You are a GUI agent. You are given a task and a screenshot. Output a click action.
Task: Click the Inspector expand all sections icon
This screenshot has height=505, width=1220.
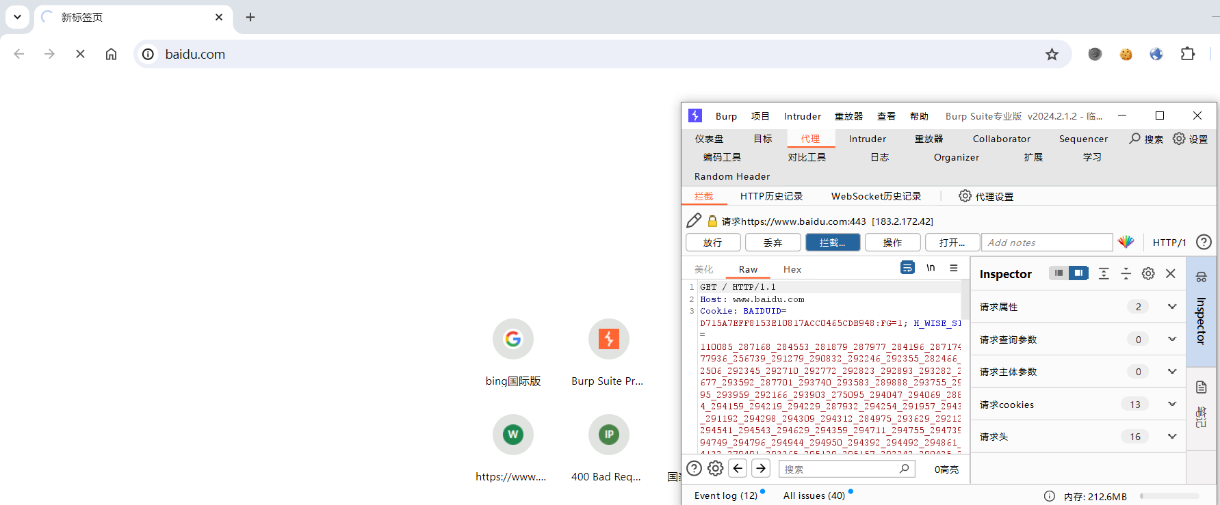[x=1104, y=273]
